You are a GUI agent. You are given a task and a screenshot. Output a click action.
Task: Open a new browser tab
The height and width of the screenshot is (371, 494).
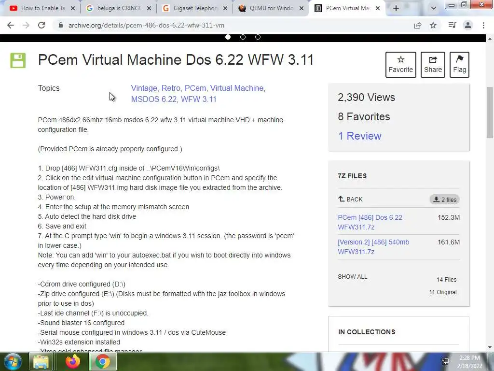tap(396, 9)
